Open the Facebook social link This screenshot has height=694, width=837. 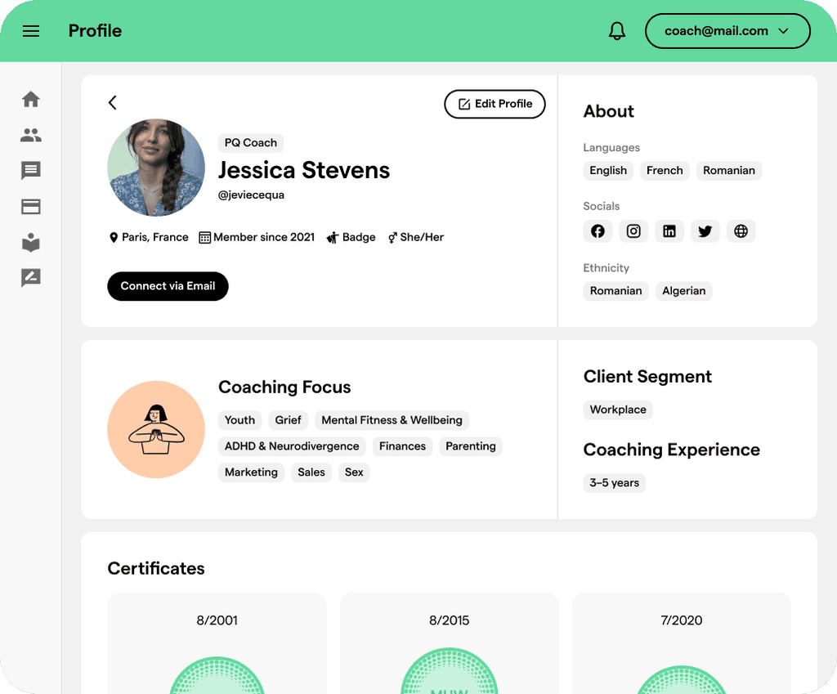click(598, 231)
